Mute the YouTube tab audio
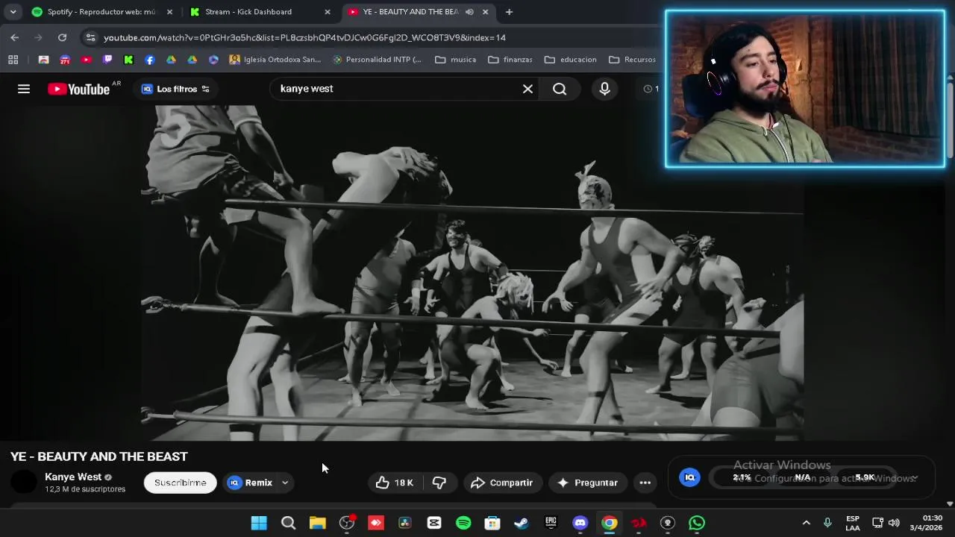 point(469,12)
